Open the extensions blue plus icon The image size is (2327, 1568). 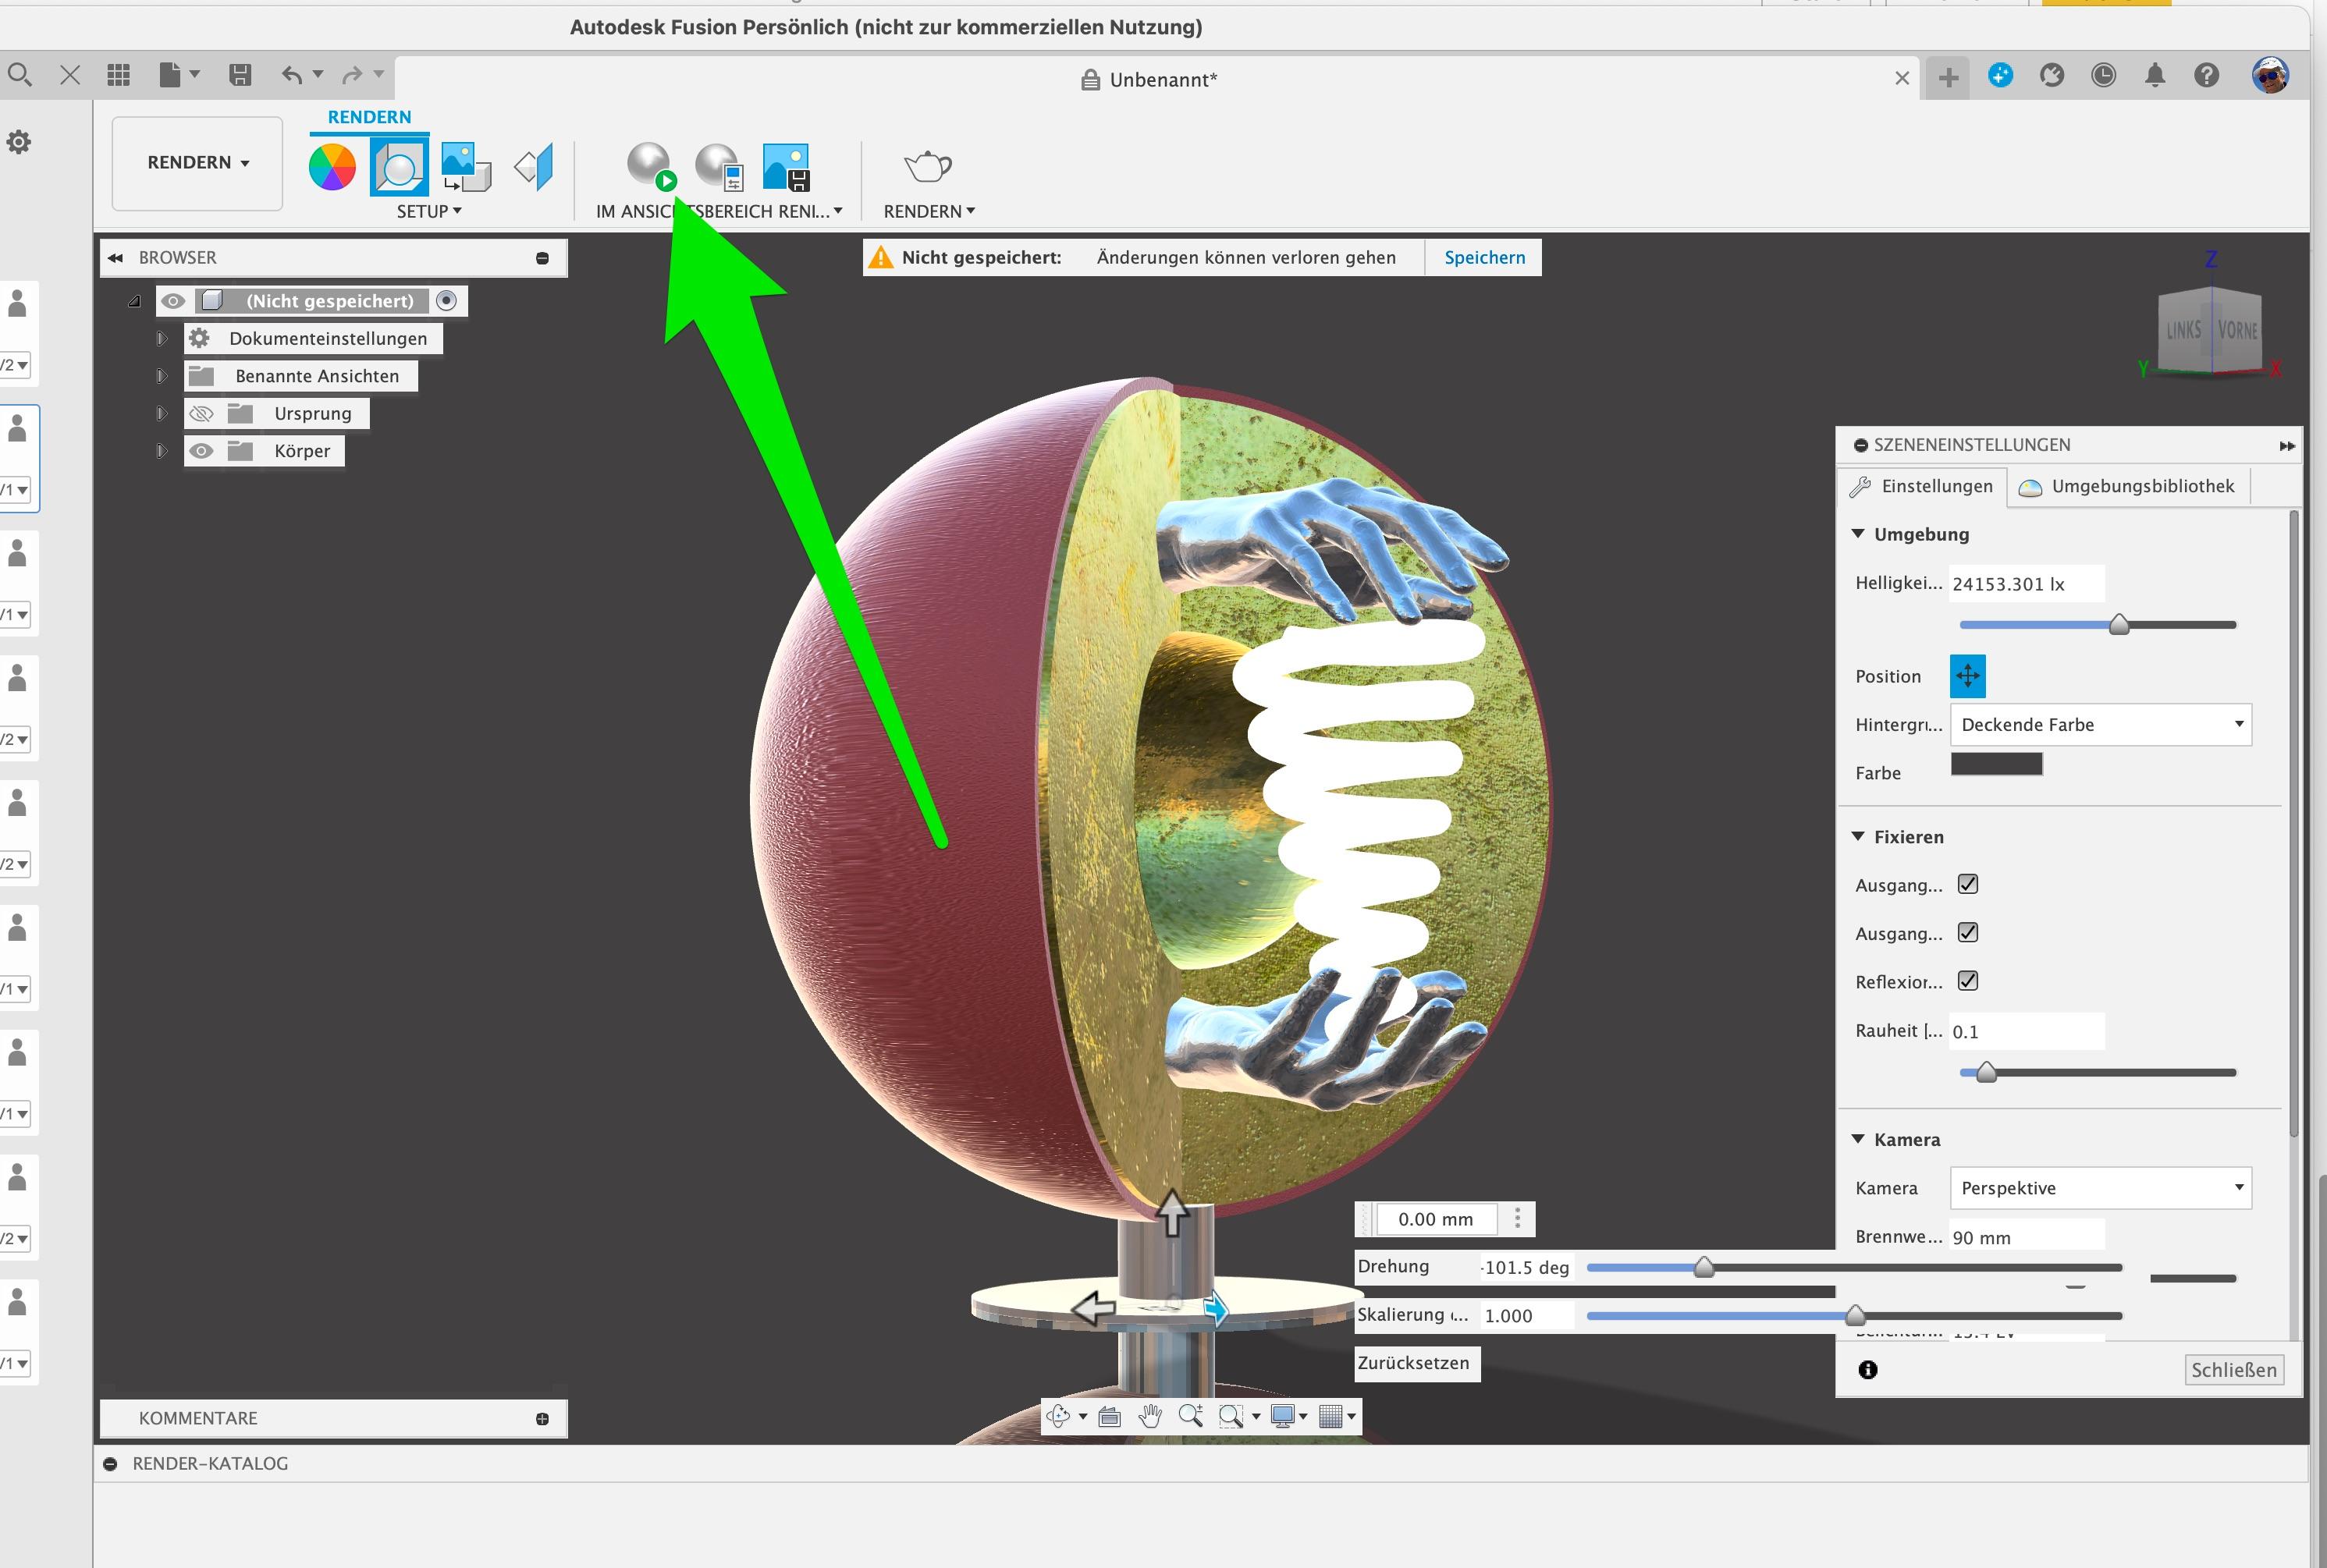[x=2000, y=75]
